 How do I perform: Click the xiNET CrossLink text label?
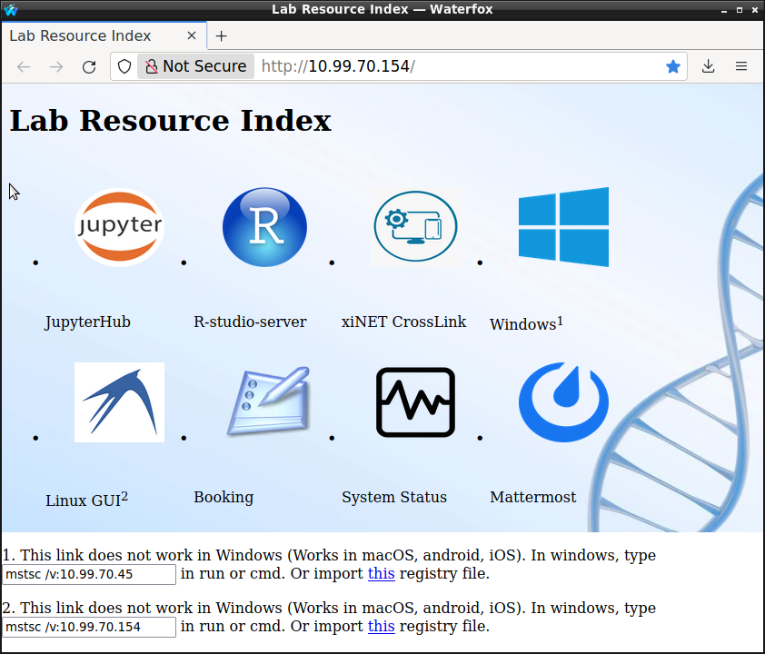tap(404, 322)
